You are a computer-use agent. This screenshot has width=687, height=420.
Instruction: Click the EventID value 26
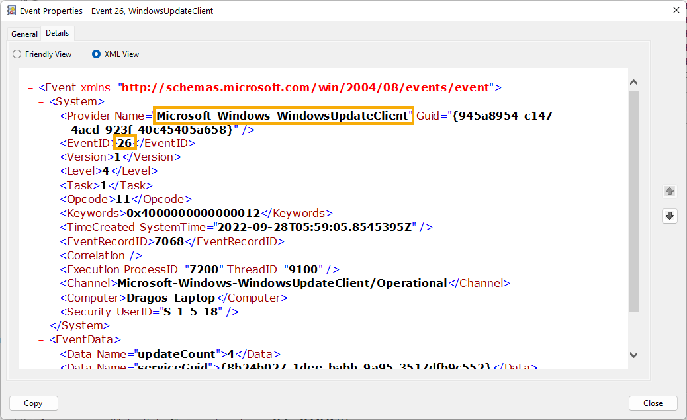coord(125,144)
